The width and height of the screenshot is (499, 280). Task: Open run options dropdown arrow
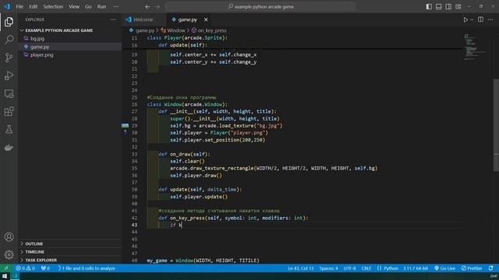(x=472, y=19)
